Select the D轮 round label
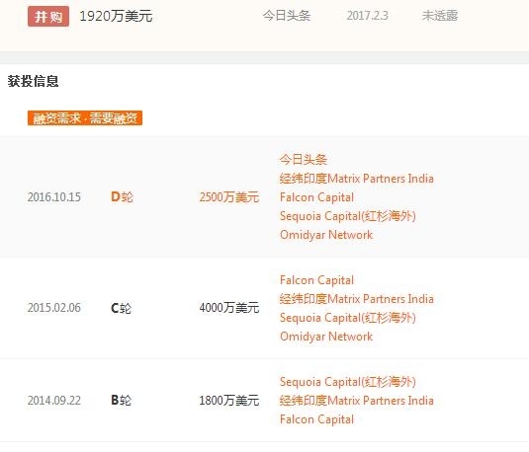Image resolution: width=529 pixels, height=452 pixels. (122, 197)
